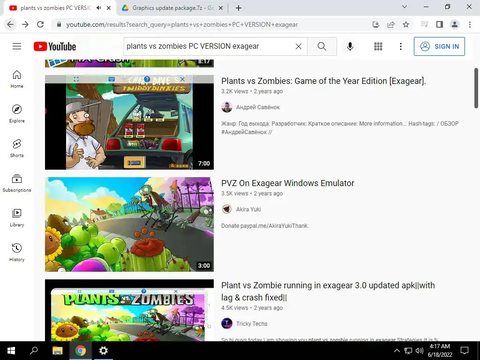The image size is (480, 360).
Task: Open the media control icon in toolbar
Action: click(424, 24)
